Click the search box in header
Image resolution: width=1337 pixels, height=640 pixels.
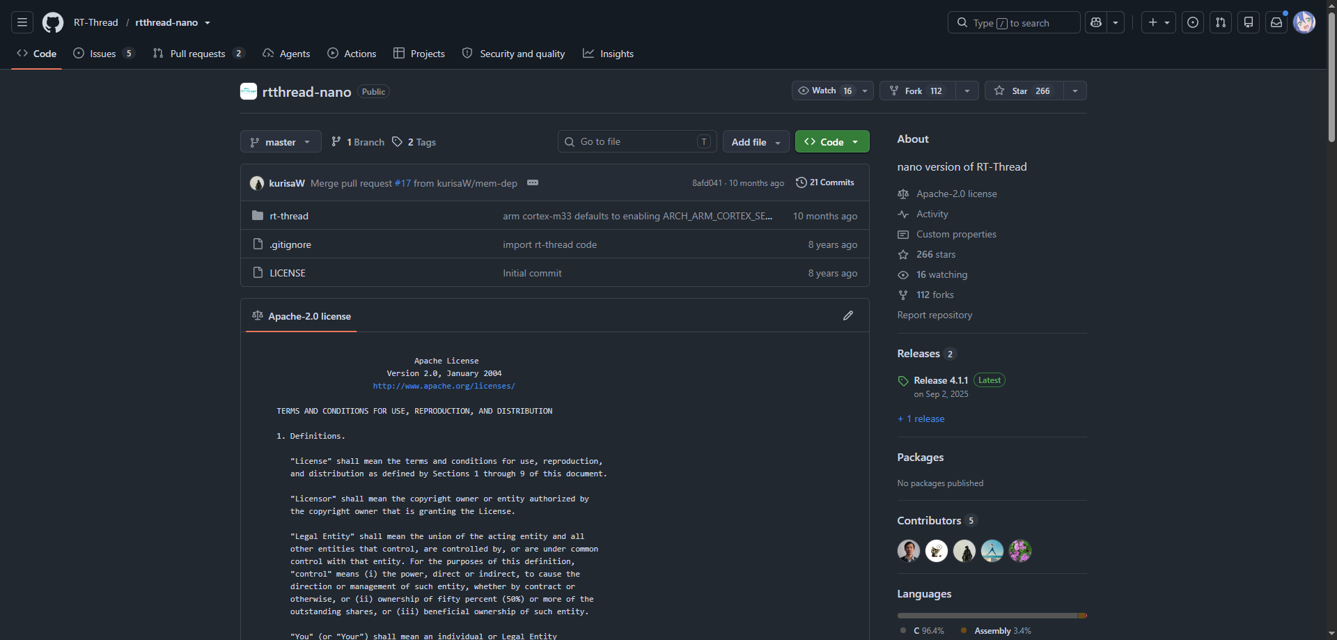tap(1014, 22)
